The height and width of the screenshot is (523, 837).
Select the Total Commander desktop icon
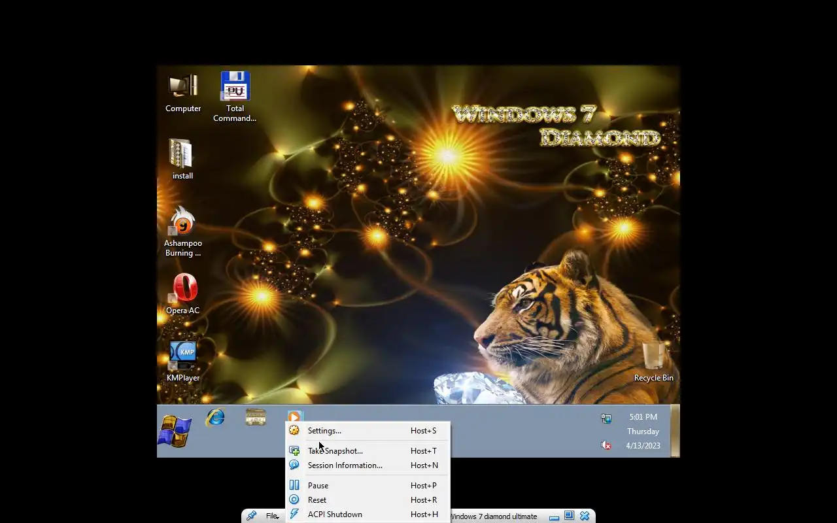click(x=235, y=97)
